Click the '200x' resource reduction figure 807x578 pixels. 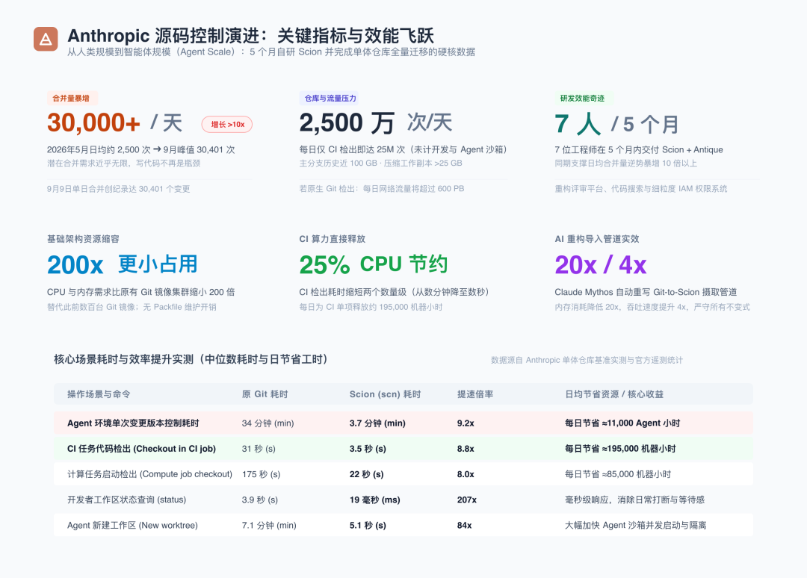tap(75, 265)
